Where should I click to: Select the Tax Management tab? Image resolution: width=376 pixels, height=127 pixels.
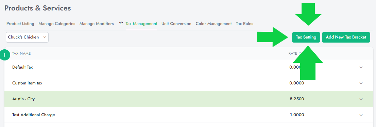point(141,24)
